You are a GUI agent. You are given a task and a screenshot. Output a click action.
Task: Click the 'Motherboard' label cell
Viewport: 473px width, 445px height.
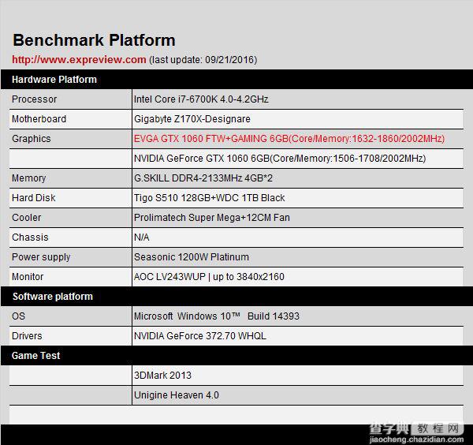(x=70, y=119)
